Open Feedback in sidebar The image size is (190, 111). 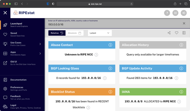22,98
